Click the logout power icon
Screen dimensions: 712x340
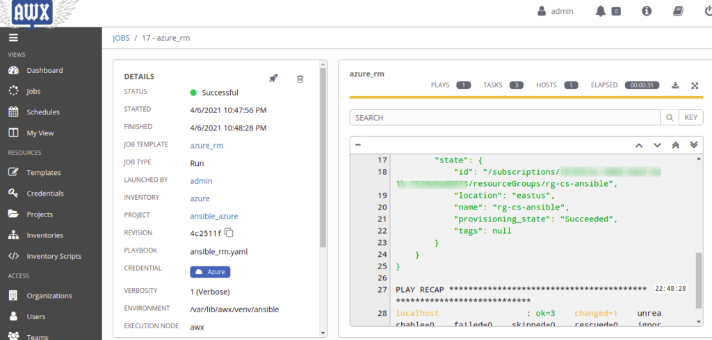[708, 11]
